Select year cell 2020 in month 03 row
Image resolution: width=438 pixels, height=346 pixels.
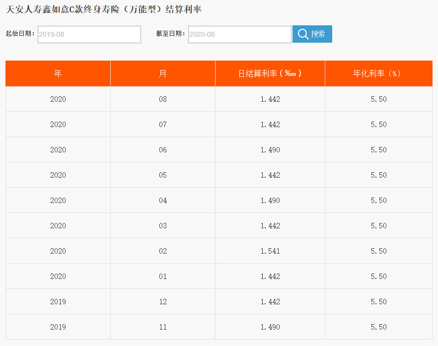pos(58,226)
